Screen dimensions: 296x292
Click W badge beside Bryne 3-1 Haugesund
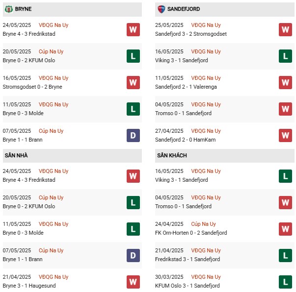point(133,281)
